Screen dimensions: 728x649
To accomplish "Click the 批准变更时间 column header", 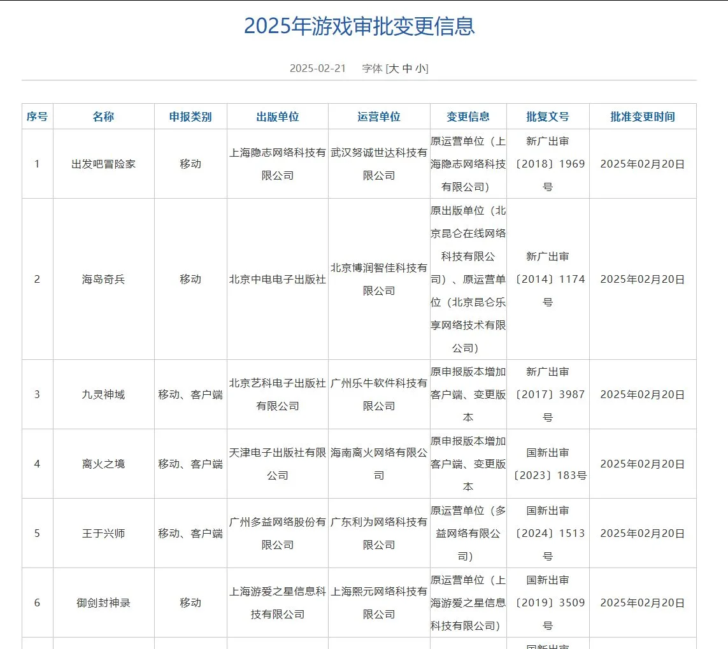I will pyautogui.click(x=642, y=117).
